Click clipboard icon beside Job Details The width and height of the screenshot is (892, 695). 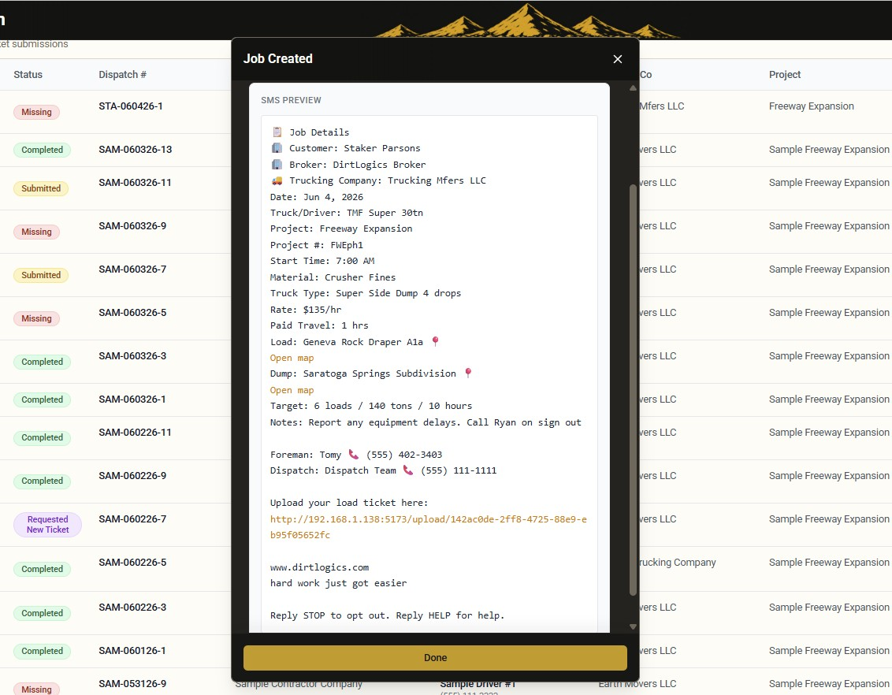277,132
